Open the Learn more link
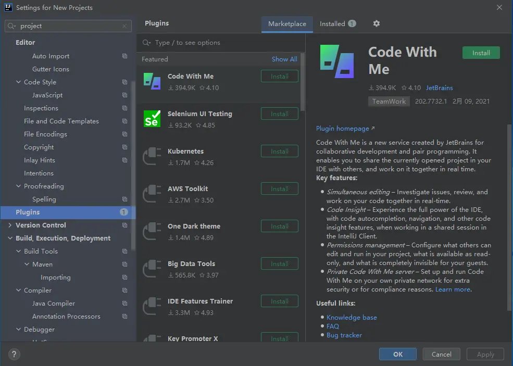 point(453,289)
